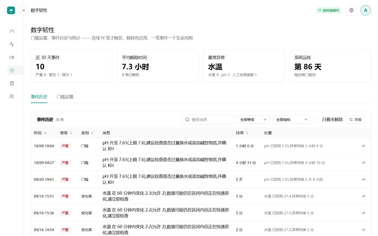The height and width of the screenshot is (236, 378).
Task: Open the 全部指标 dropdown
Action: (x=292, y=119)
